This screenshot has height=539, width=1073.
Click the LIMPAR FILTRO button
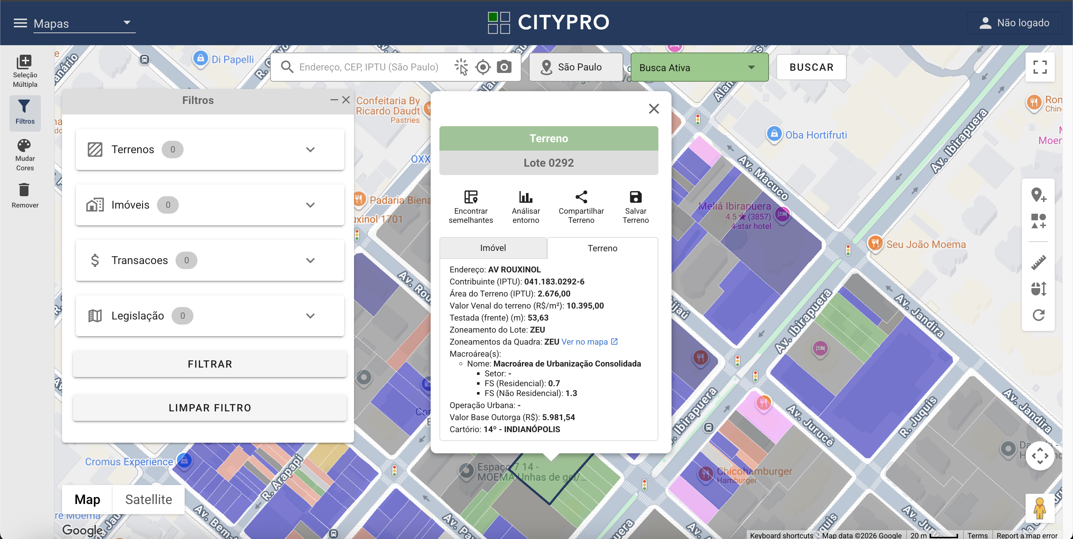coord(210,408)
